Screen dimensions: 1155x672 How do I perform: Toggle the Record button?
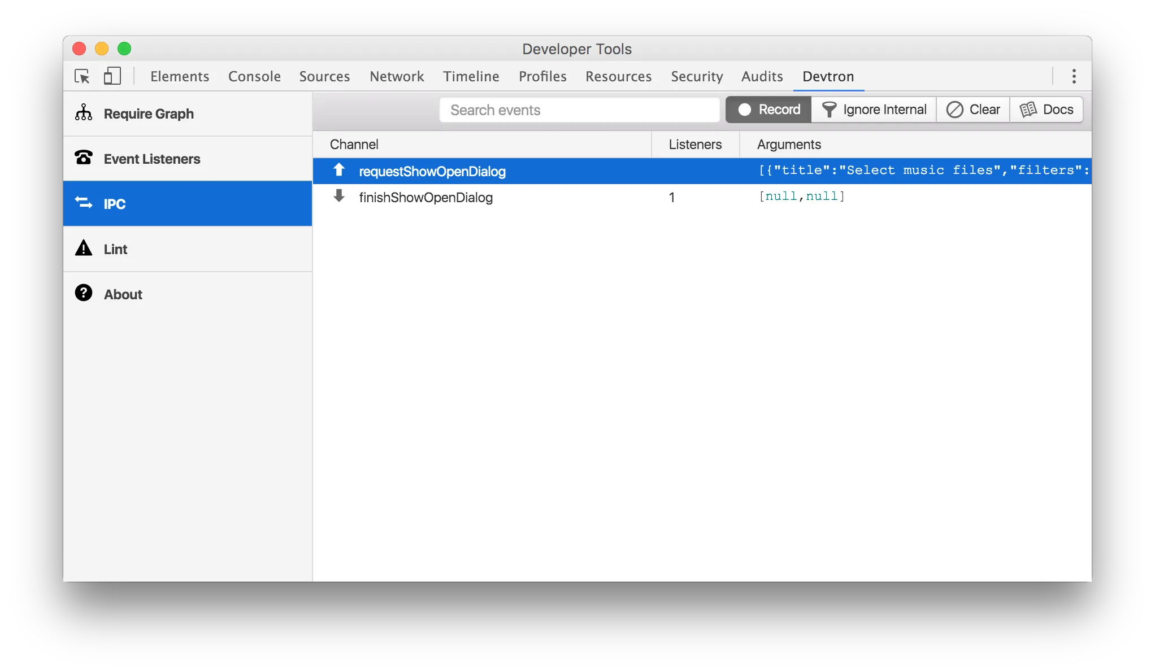(768, 110)
